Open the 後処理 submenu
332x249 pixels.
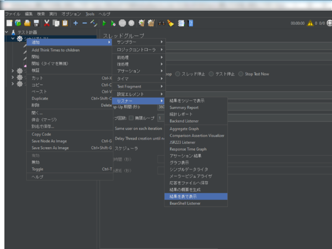(139, 64)
